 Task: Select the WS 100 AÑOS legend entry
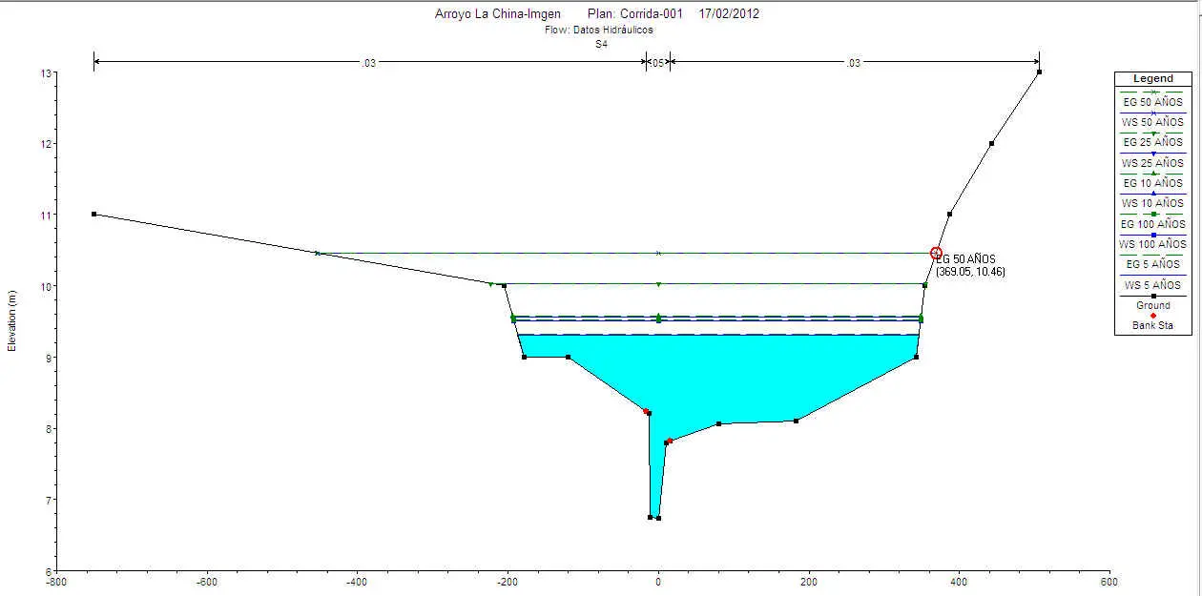coord(1152,244)
